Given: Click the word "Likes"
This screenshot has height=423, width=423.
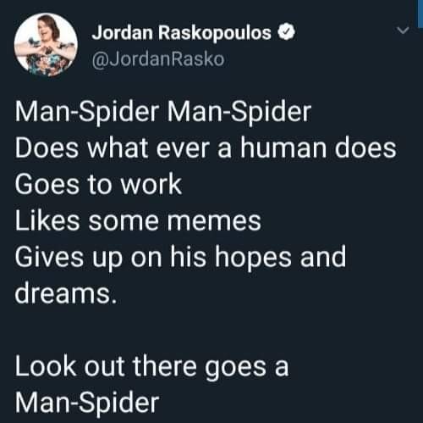Looking at the screenshot, I should [x=47, y=220].
